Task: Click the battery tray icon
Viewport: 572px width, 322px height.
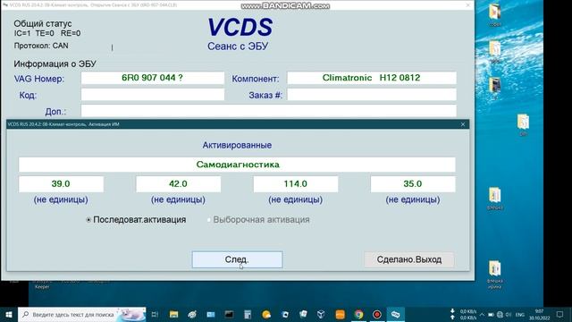Action: 491,314
